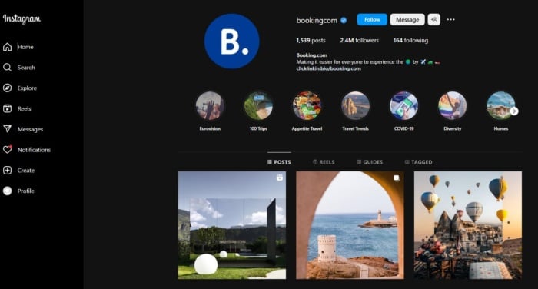Viewport: 538px width, 289px height.
Task: Click the Booking.com bio name
Action: click(311, 55)
